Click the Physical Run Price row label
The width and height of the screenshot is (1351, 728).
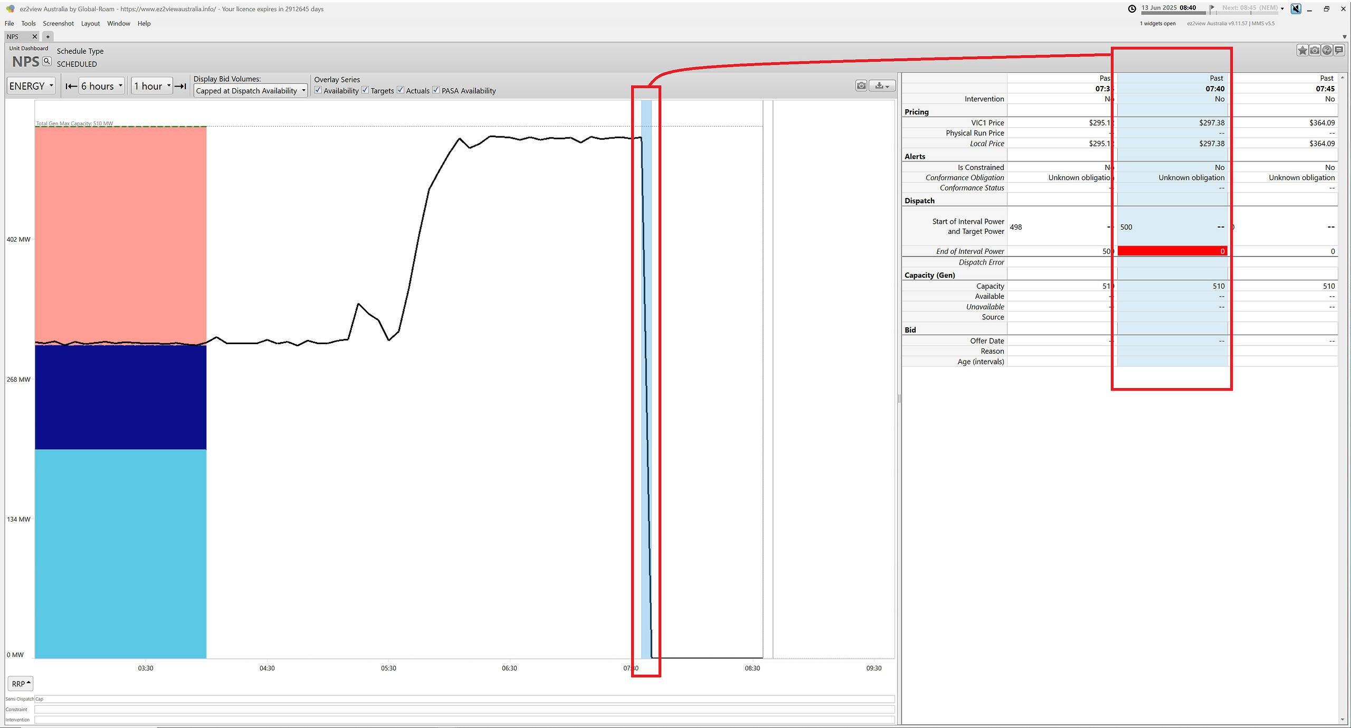point(975,133)
